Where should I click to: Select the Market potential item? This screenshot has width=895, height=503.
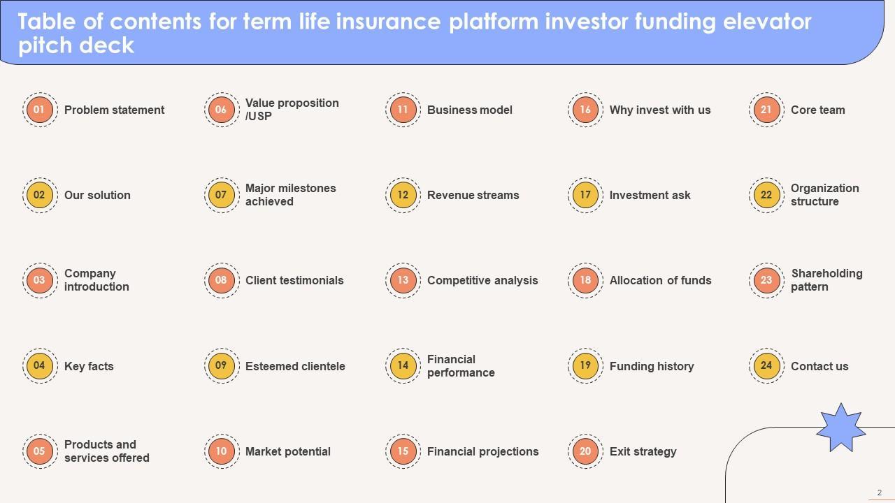point(287,451)
